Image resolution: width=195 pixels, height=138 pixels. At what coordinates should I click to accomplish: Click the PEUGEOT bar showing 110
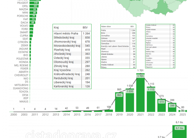coord(34,3)
